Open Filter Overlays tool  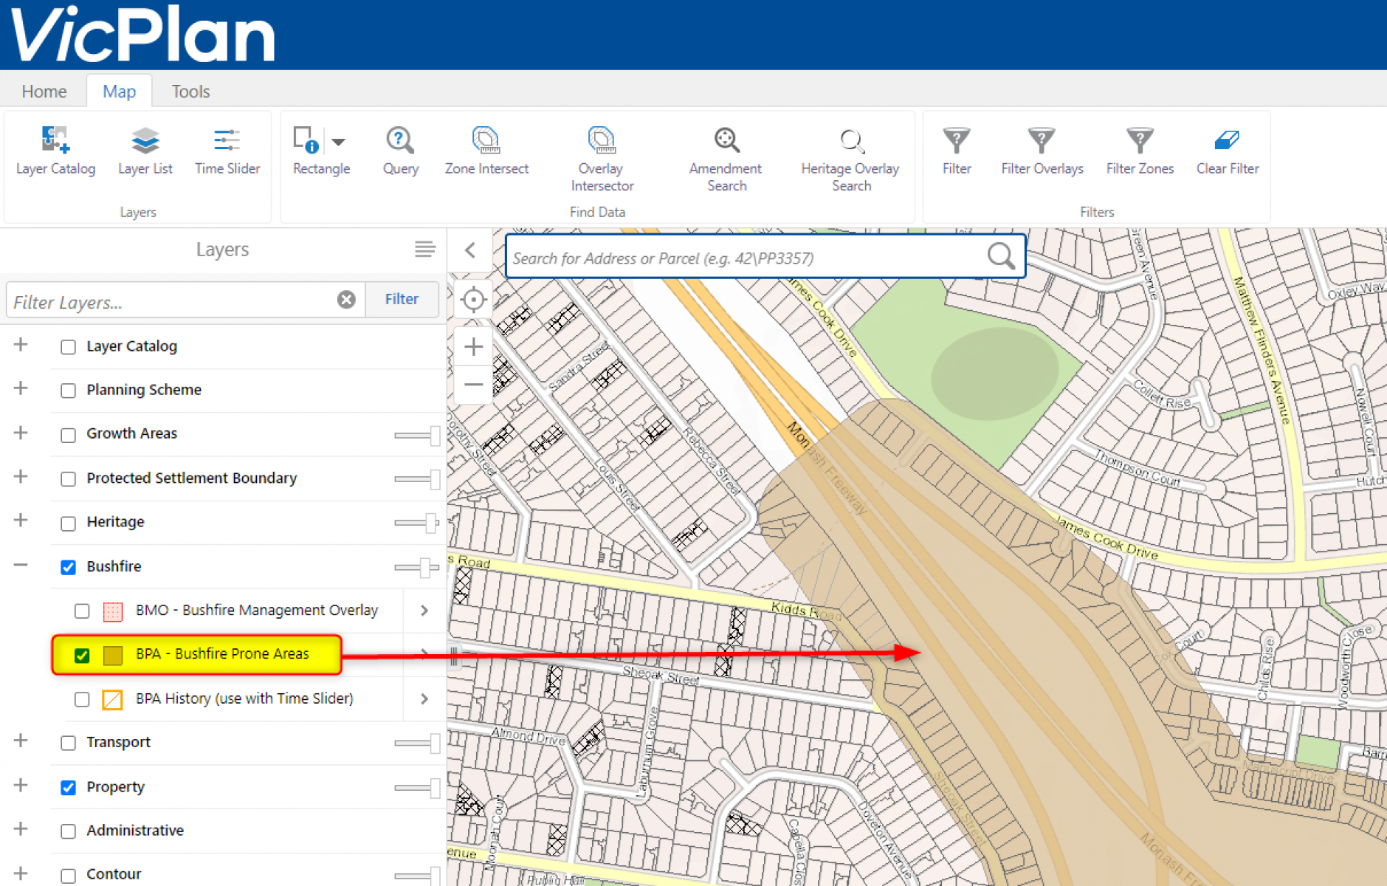click(1042, 151)
